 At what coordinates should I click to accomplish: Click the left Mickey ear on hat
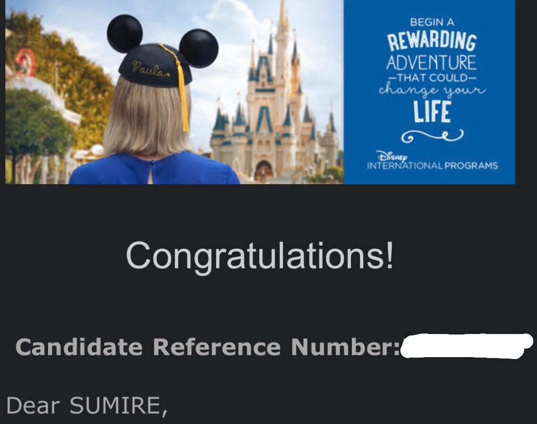click(125, 33)
